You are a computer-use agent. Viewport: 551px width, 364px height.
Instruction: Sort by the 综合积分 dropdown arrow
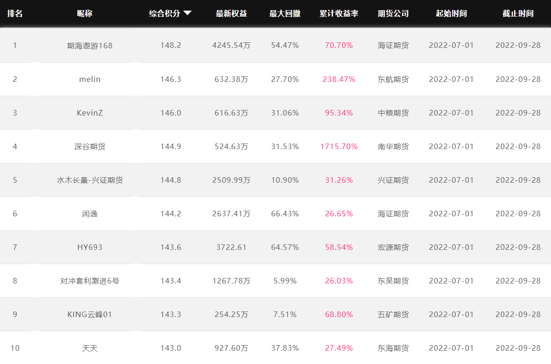pos(188,13)
